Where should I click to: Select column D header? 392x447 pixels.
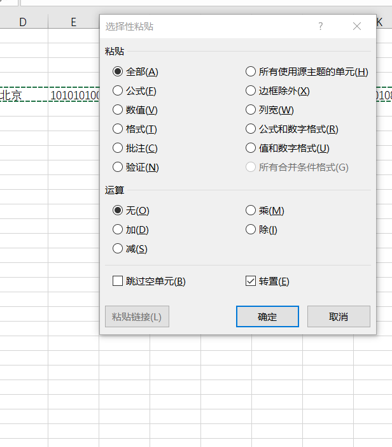pyautogui.click(x=23, y=22)
